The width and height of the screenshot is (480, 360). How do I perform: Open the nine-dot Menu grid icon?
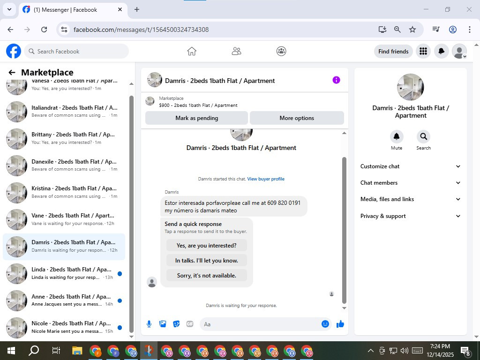coord(423,51)
